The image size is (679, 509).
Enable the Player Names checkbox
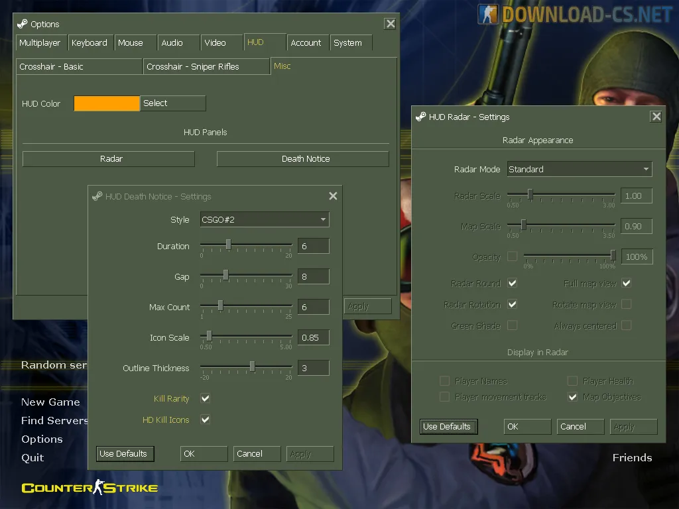[444, 380]
